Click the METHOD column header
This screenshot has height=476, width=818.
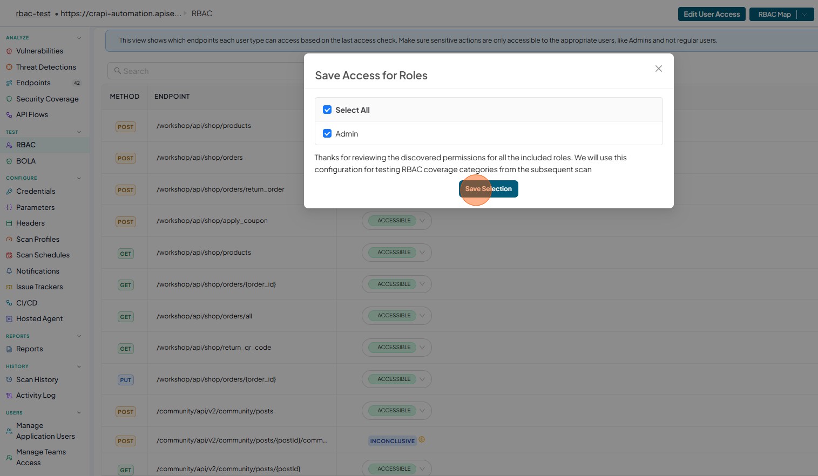125,97
